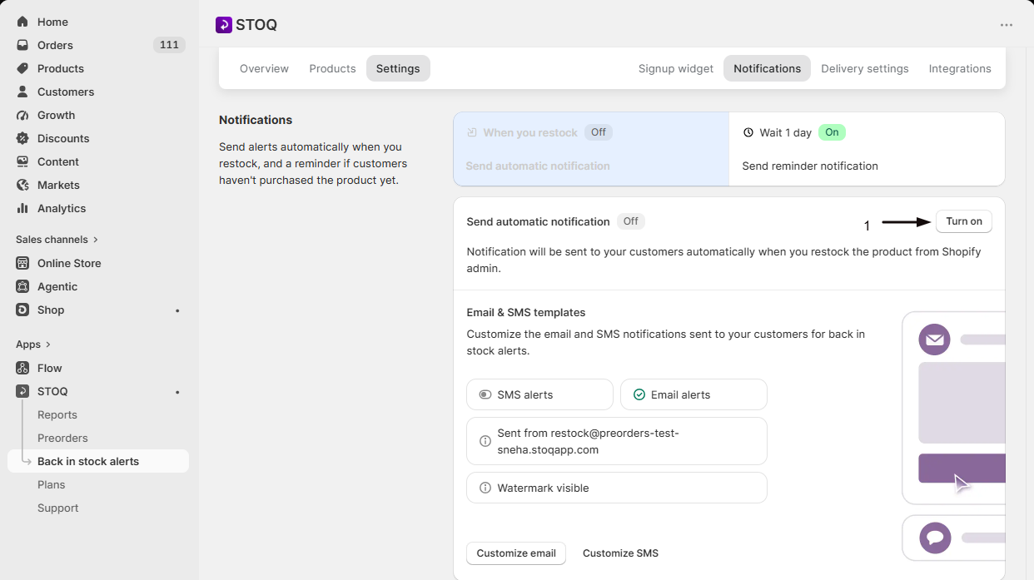
Task: Click info icon next to Sent from address
Action: tap(485, 441)
